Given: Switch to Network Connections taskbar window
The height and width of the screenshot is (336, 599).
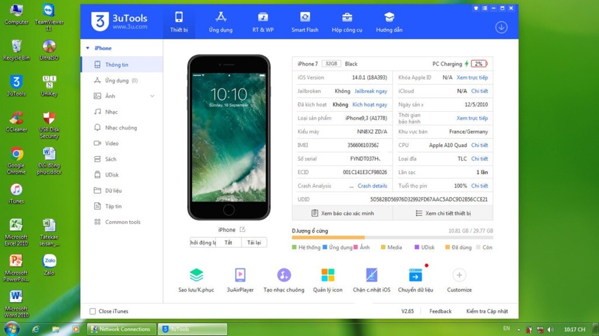Looking at the screenshot, I should 122,329.
